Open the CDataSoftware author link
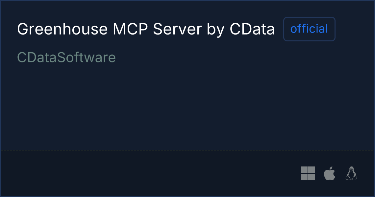 coord(66,57)
